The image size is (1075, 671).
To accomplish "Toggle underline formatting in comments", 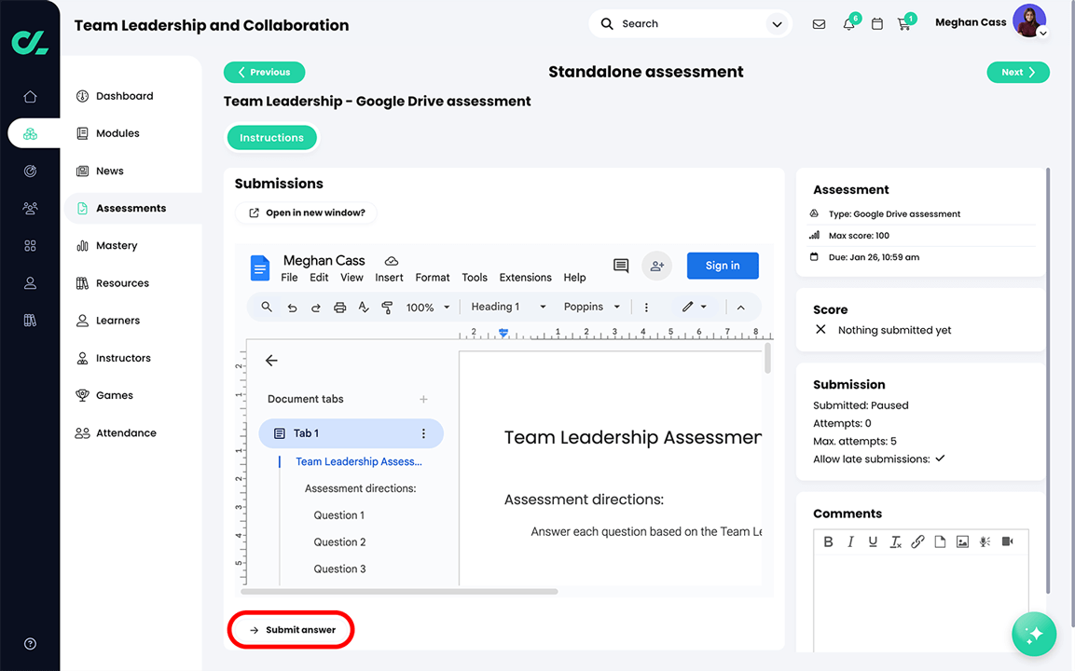I will [873, 541].
